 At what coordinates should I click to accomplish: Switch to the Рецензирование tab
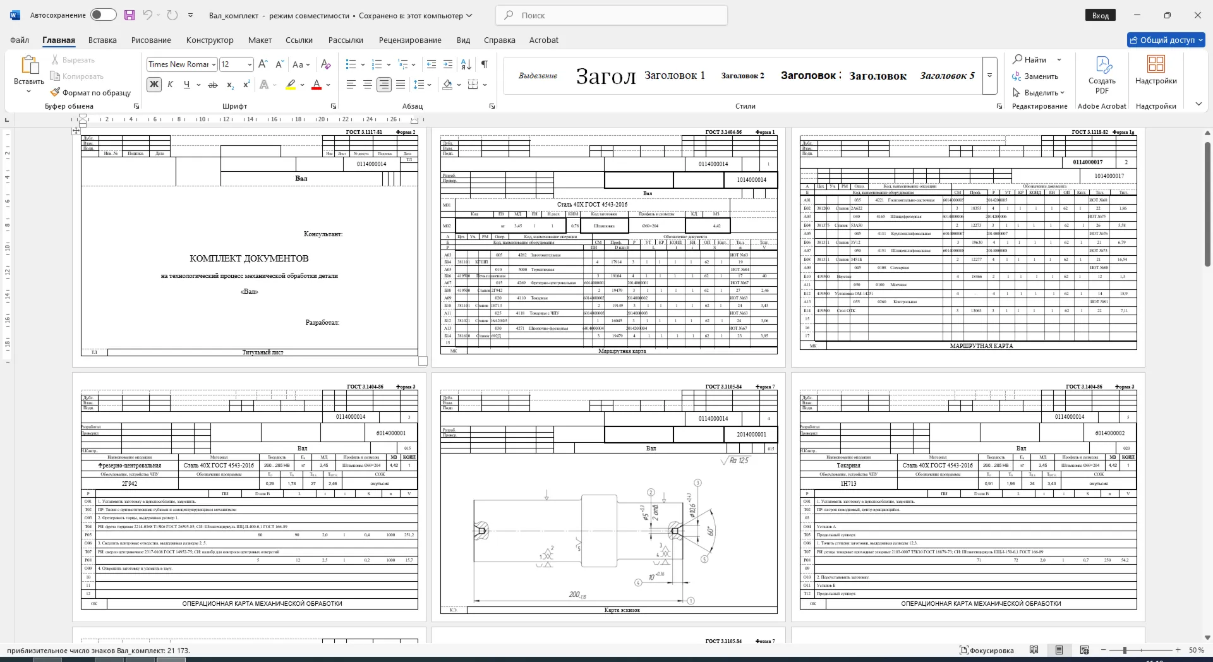coord(410,40)
